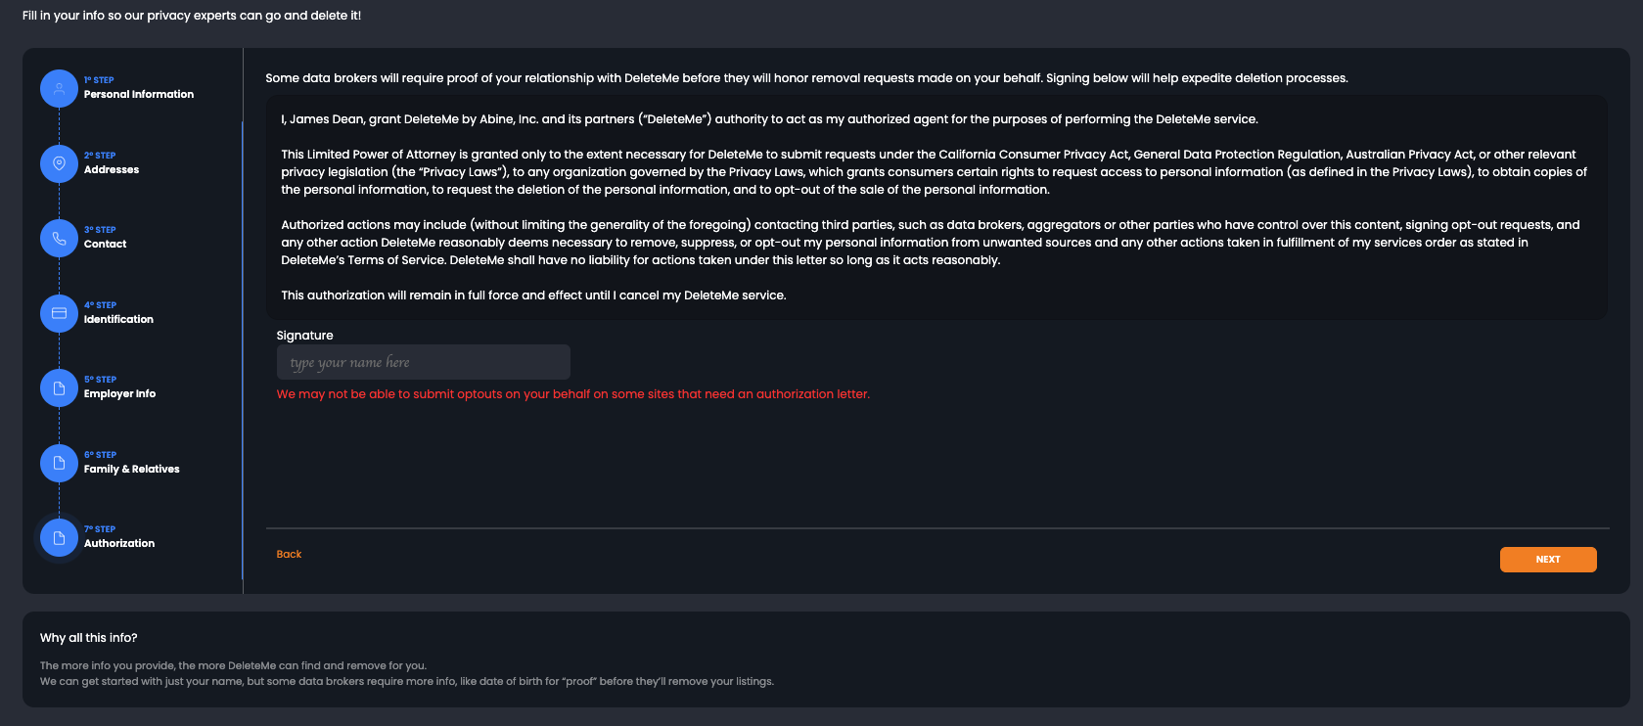Open Family & Relatives step label

tap(132, 469)
